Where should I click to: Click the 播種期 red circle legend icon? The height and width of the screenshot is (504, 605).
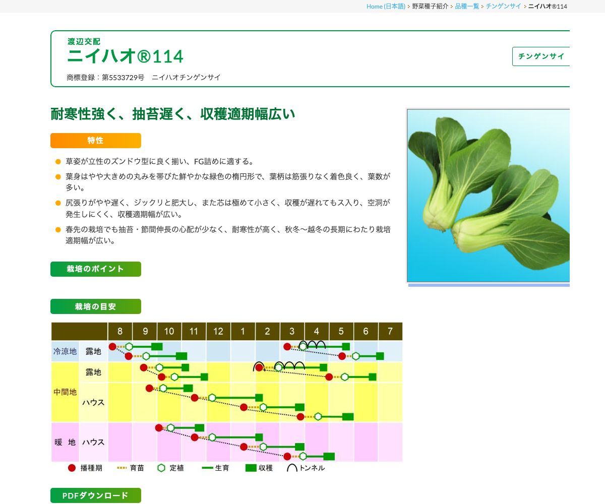[72, 468]
